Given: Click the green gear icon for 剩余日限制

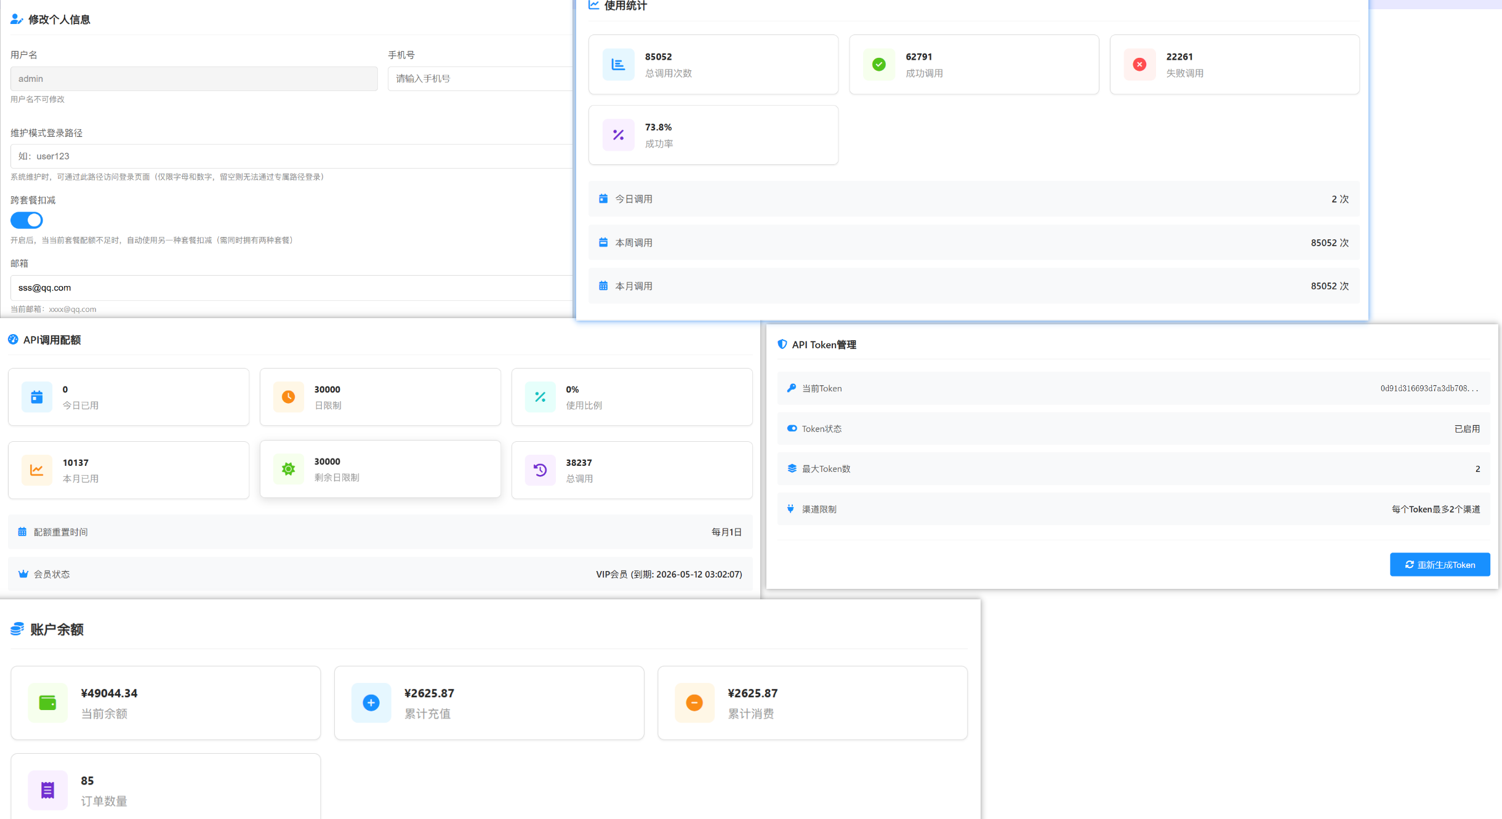Looking at the screenshot, I should [x=288, y=469].
